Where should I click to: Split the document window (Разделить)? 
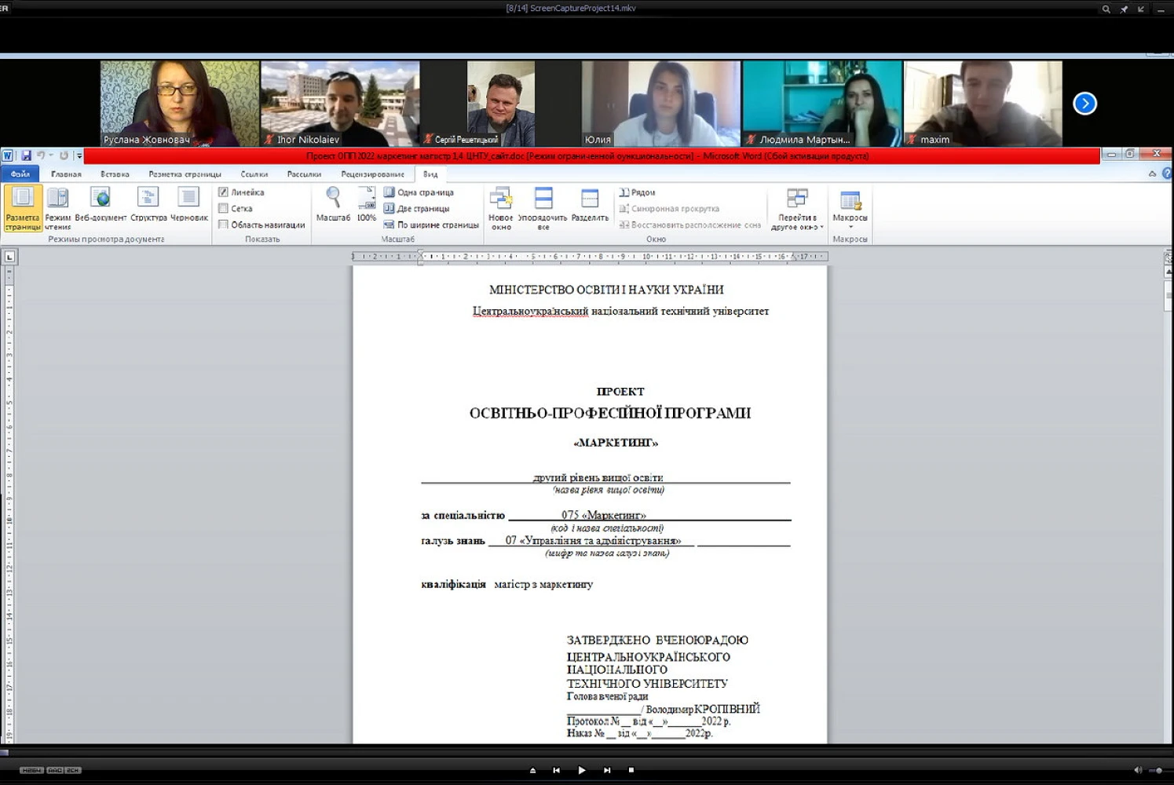click(x=590, y=204)
